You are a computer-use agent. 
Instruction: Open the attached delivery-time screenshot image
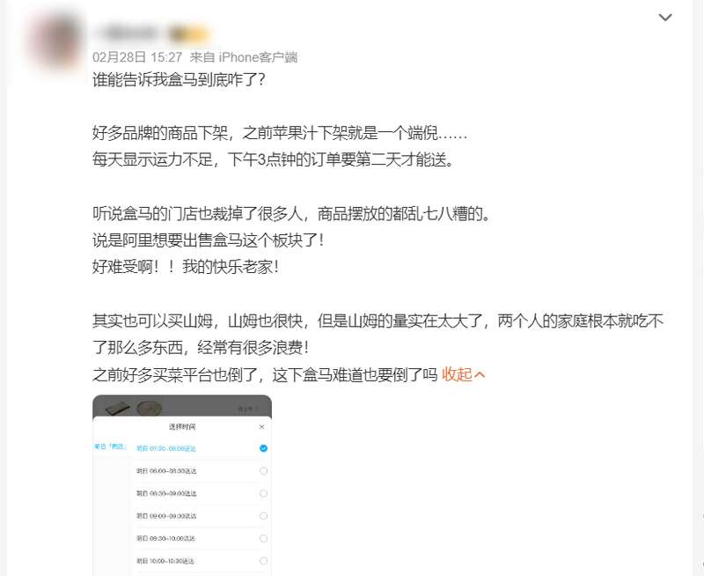pos(182,485)
